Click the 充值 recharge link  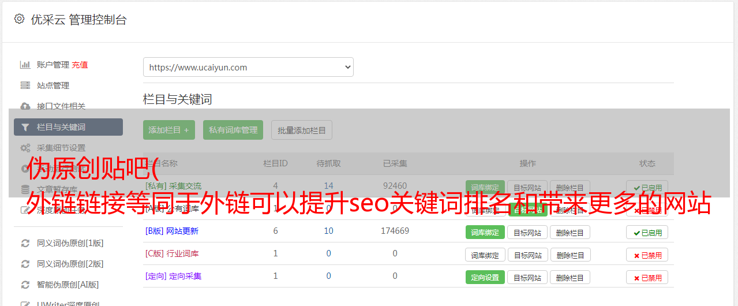coord(80,65)
